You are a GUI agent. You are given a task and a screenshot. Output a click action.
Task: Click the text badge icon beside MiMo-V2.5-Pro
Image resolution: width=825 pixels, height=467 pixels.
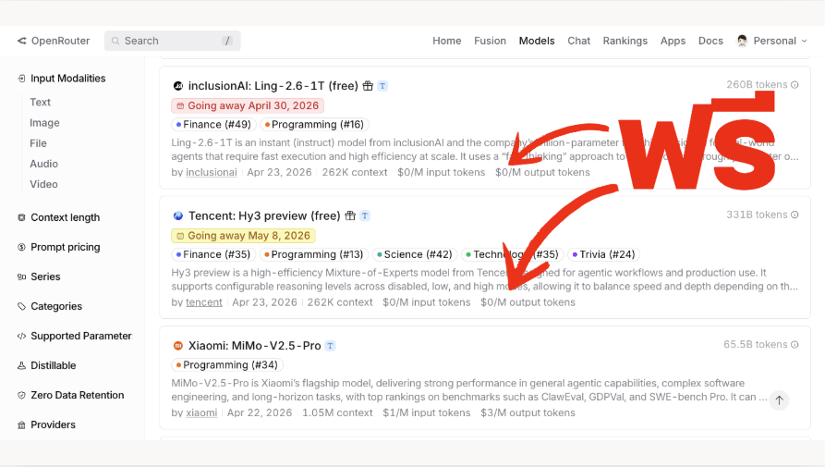point(330,346)
